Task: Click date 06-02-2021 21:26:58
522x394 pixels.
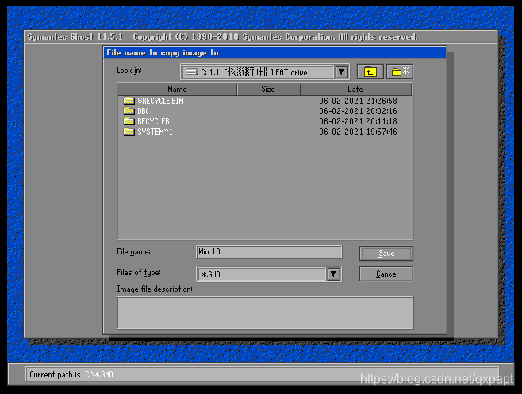Action: point(358,101)
